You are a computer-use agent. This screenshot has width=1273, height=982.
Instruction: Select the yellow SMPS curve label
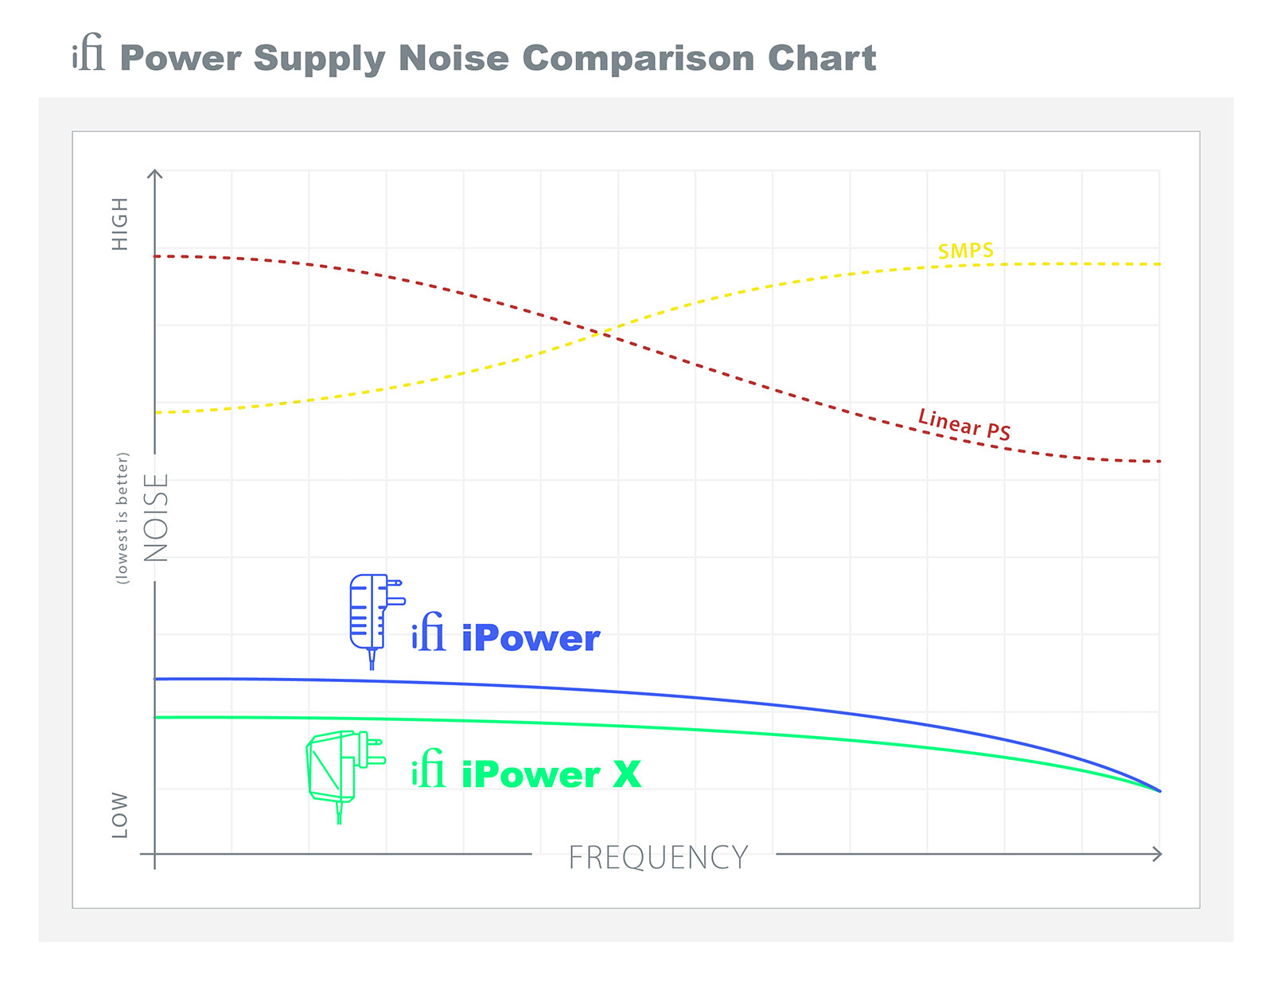coord(965,251)
